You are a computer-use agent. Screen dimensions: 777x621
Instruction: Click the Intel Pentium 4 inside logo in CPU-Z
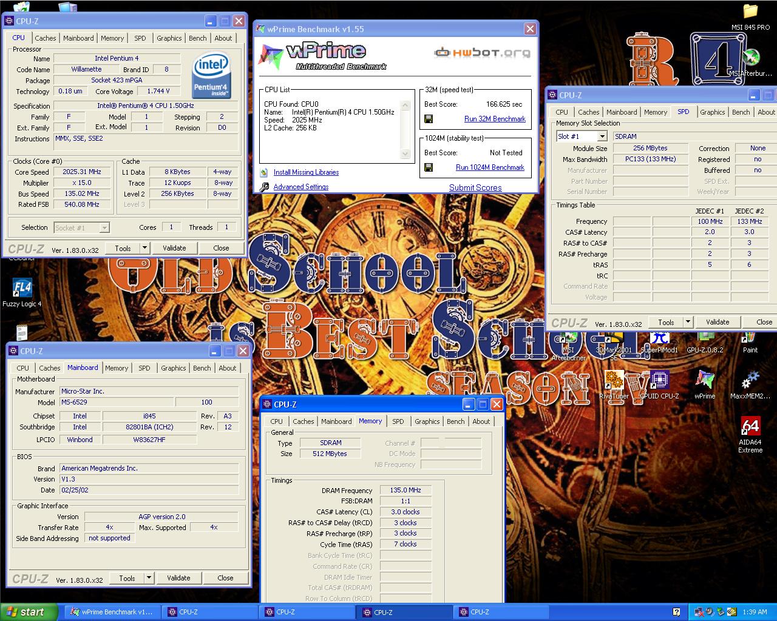[x=211, y=76]
